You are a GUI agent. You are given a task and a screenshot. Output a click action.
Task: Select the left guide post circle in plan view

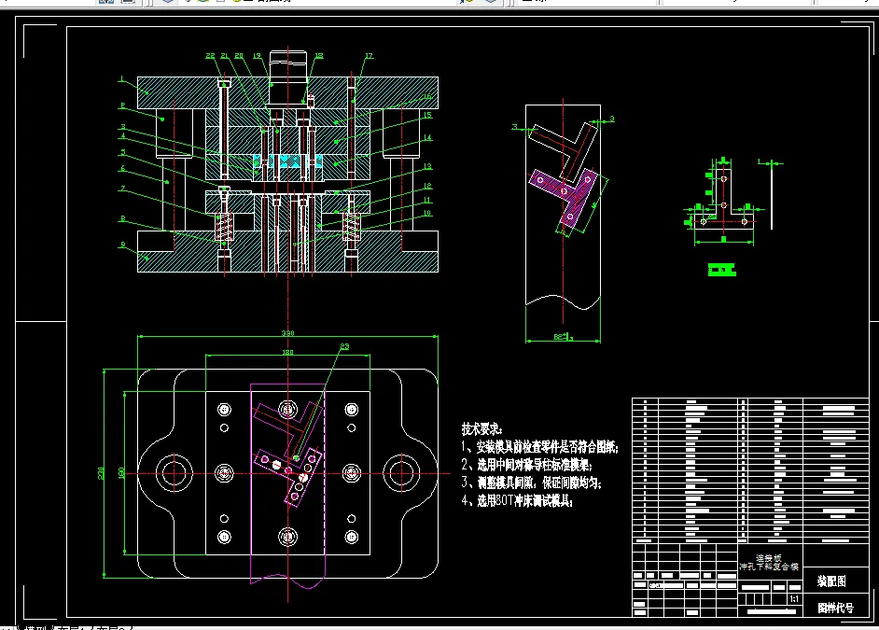point(174,473)
